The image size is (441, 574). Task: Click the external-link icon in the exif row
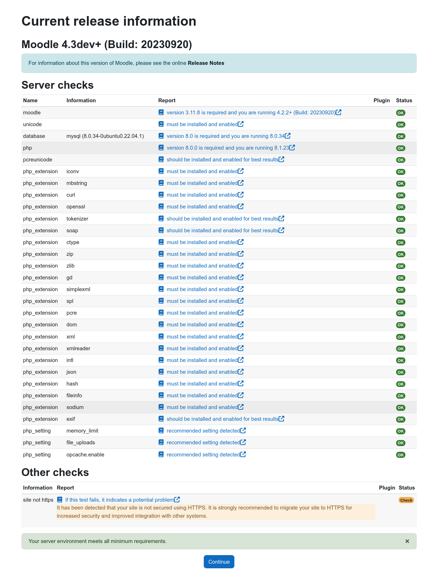tap(281, 419)
